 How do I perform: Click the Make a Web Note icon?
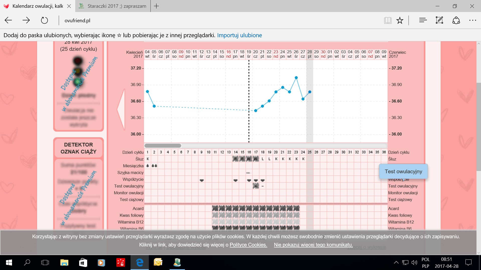439,20
